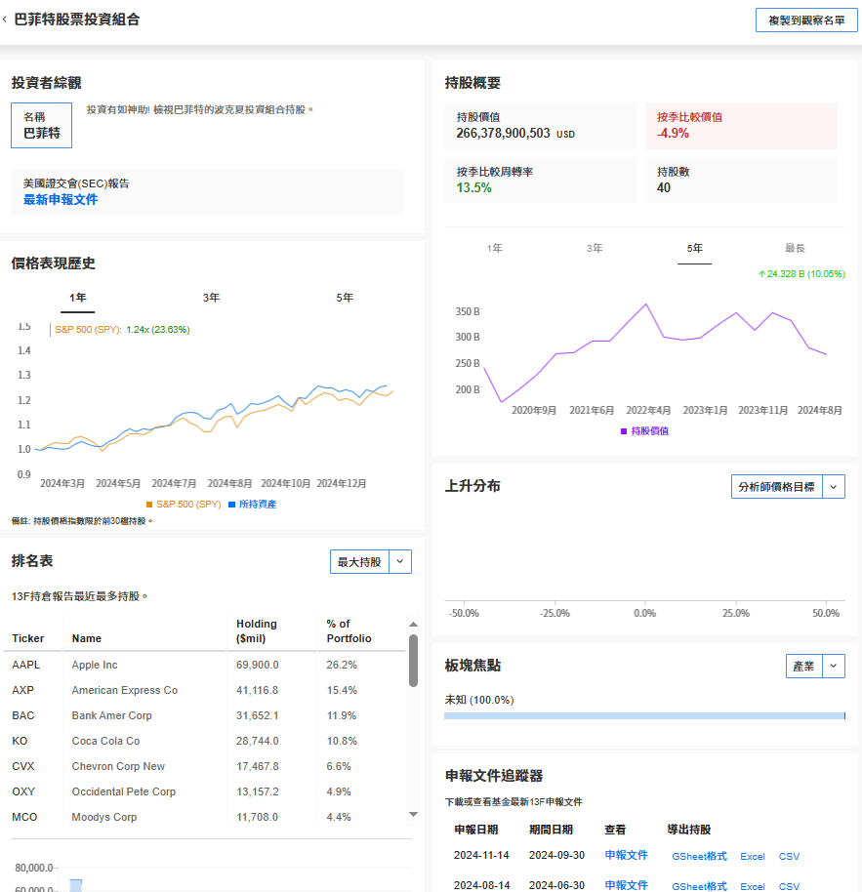Export 2024-08-14 filing as CSV
This screenshot has width=862, height=892.
pyautogui.click(x=789, y=886)
